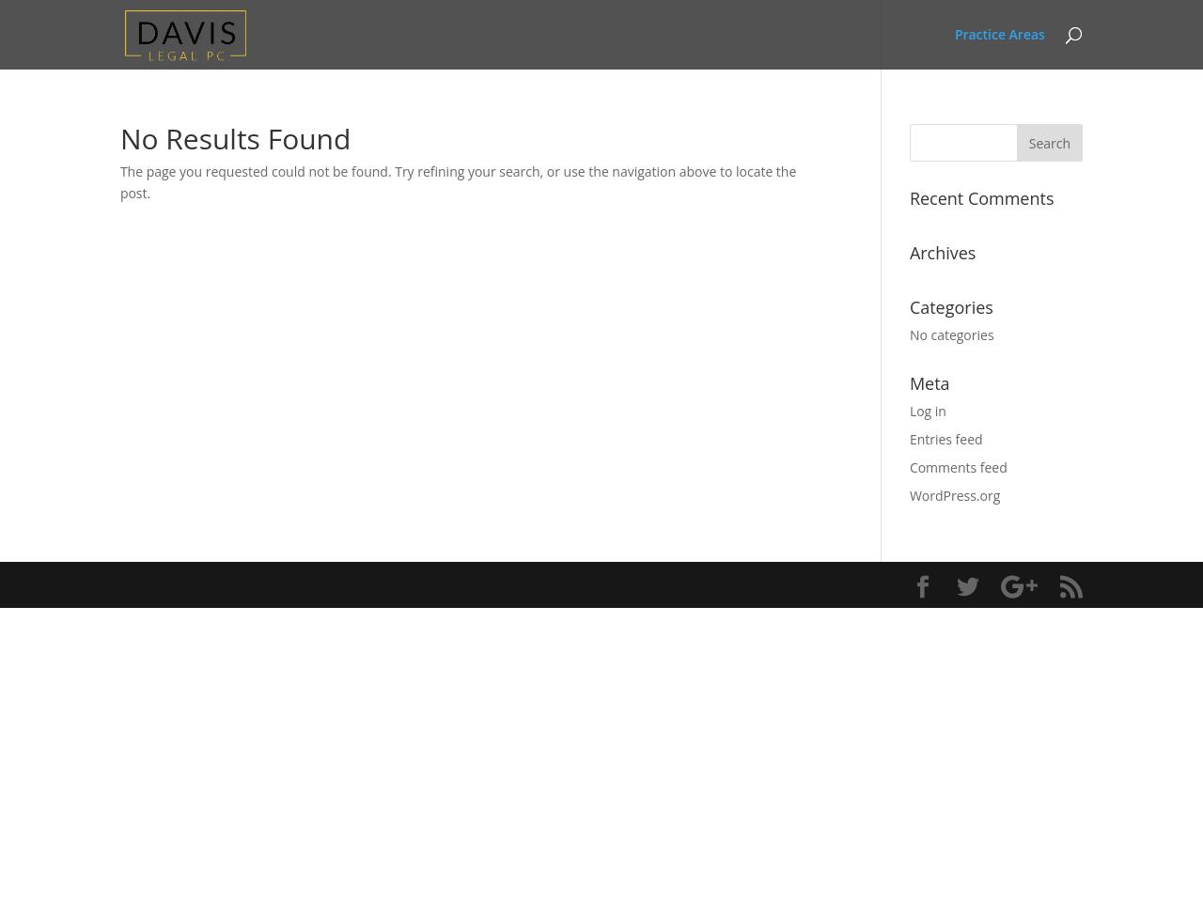Viewport: 1203px width, 902px height.
Task: Click the page not found message paragraph
Action: pyautogui.click(x=459, y=182)
